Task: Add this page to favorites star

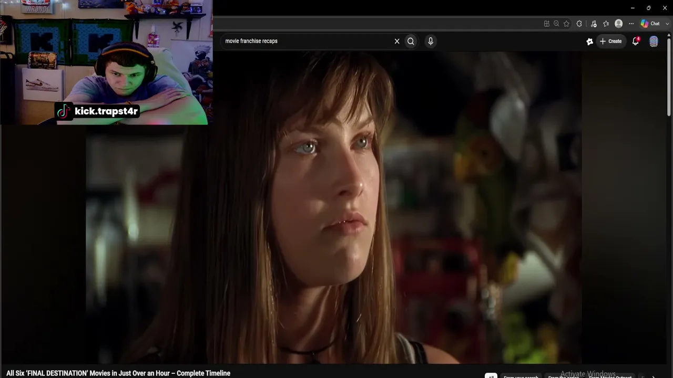Action: click(566, 24)
